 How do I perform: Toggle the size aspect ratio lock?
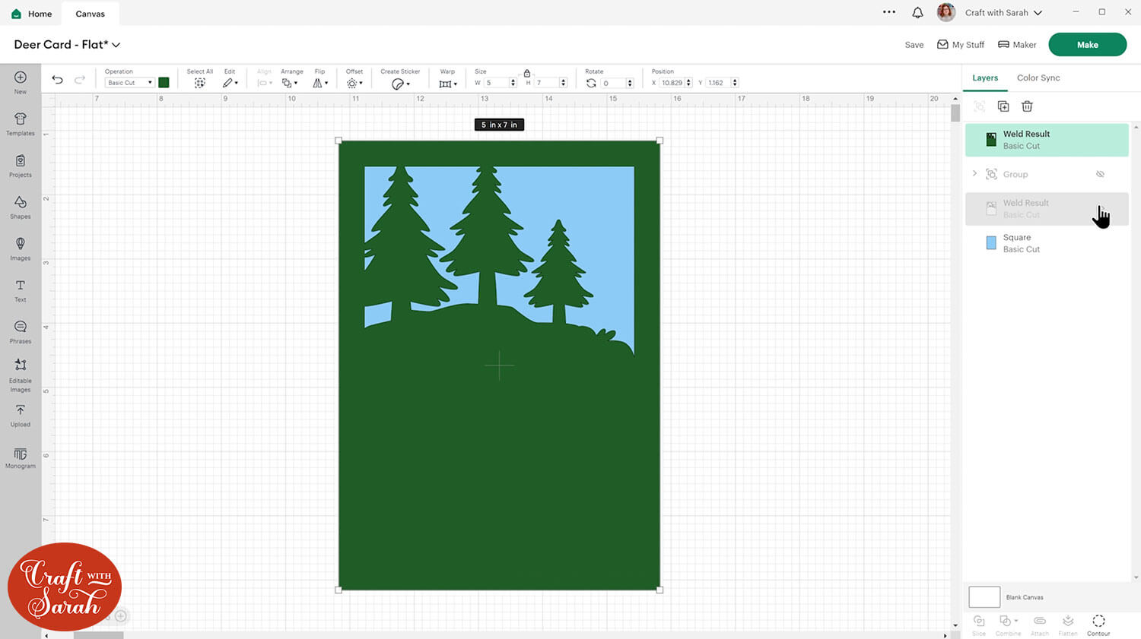click(527, 73)
